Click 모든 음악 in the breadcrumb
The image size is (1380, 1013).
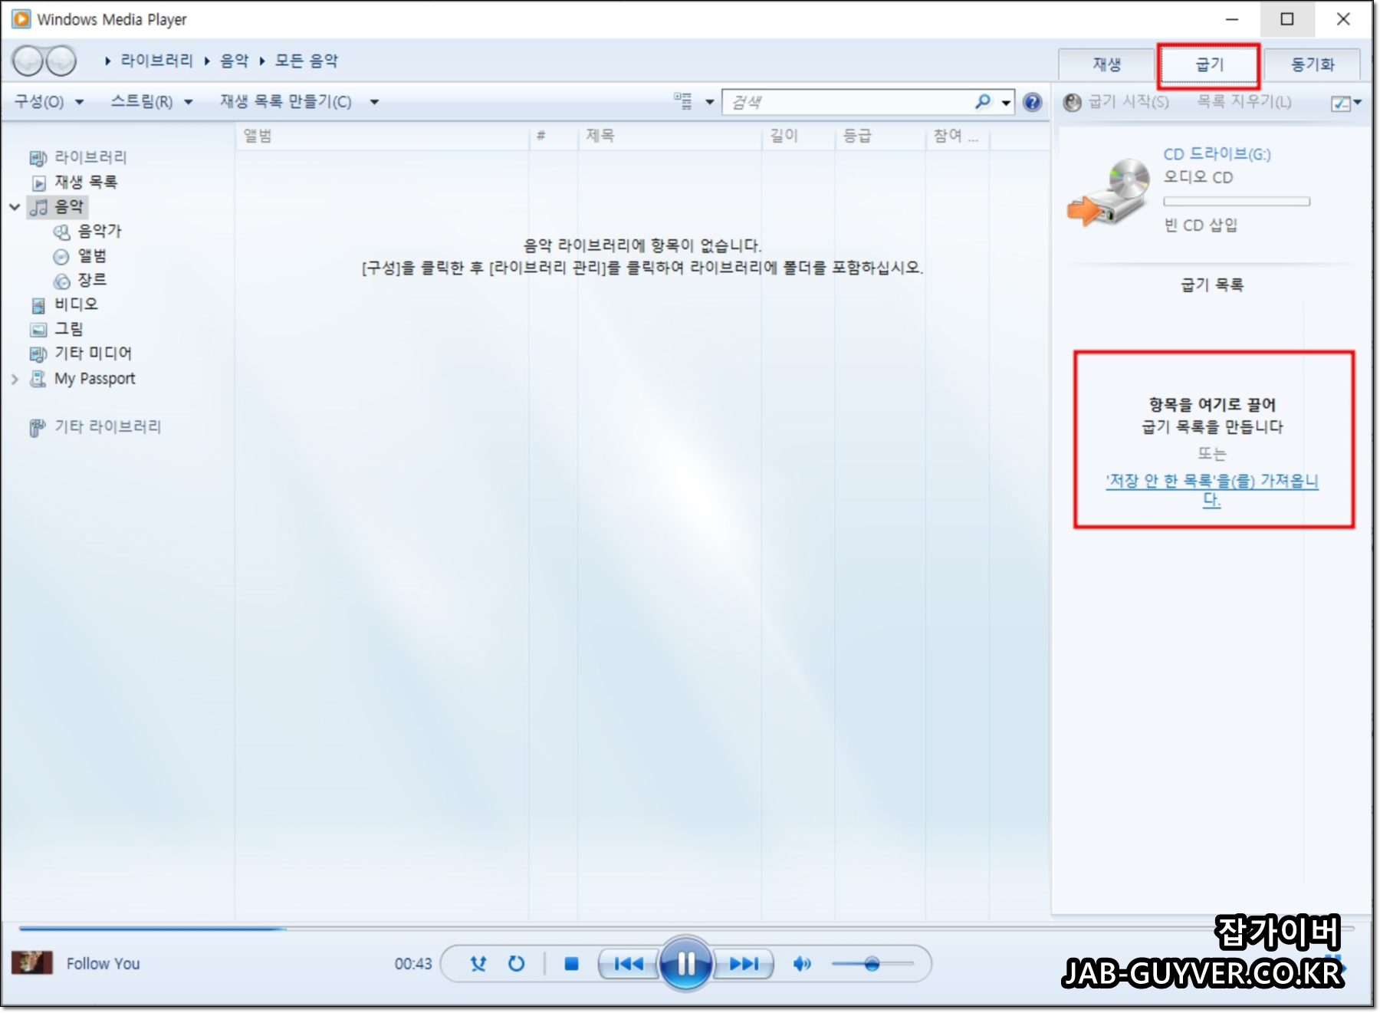click(307, 61)
